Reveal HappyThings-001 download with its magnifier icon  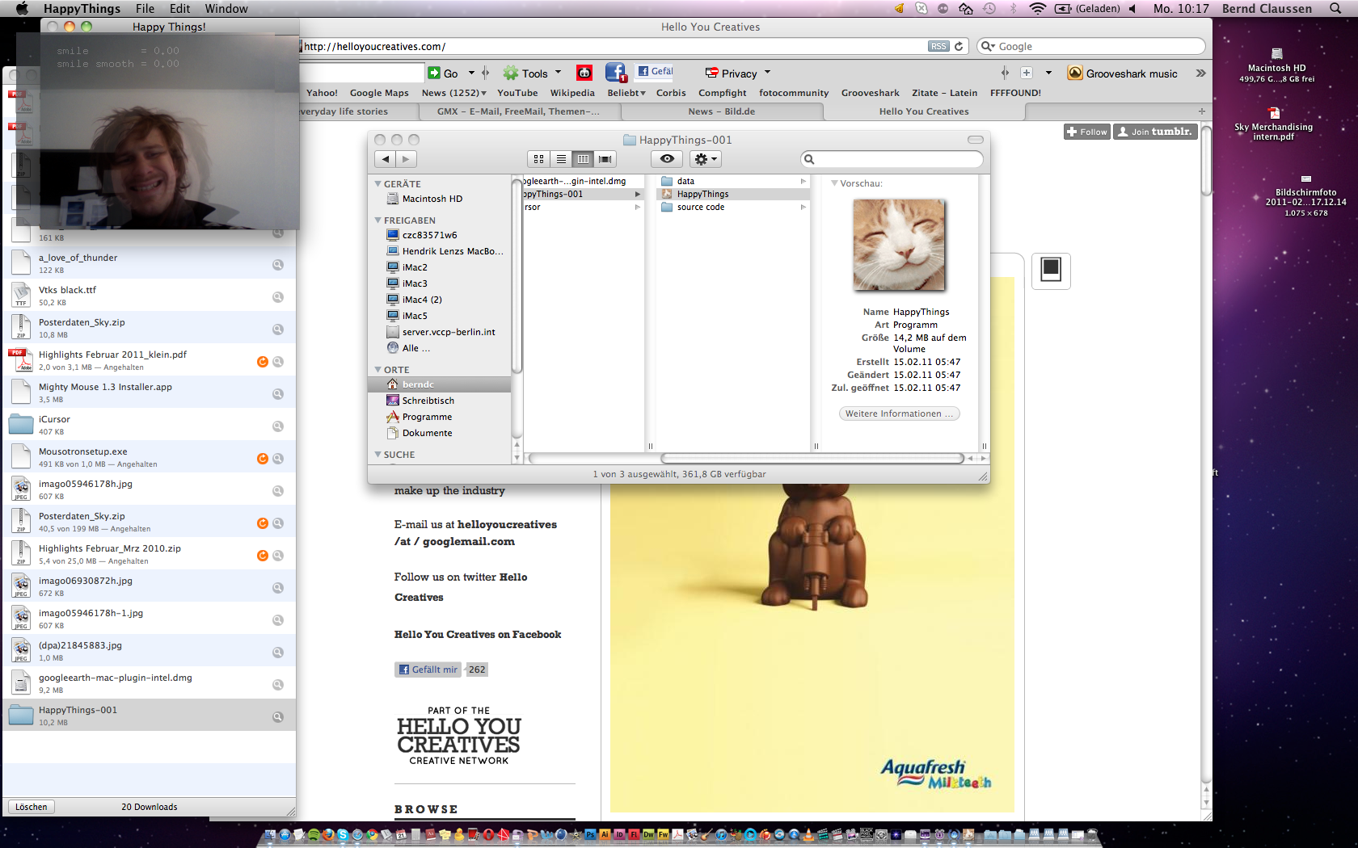coord(277,717)
